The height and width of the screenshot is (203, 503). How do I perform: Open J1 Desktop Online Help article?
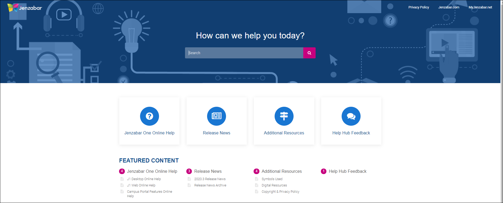click(144, 179)
